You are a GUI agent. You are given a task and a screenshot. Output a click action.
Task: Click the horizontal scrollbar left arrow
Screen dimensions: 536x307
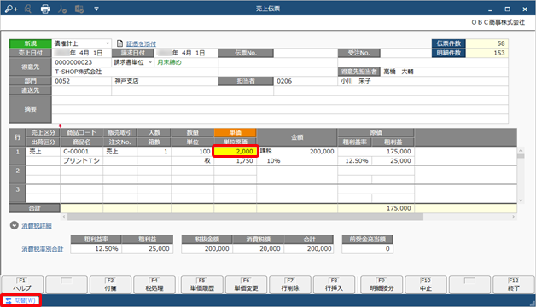[x=64, y=217]
